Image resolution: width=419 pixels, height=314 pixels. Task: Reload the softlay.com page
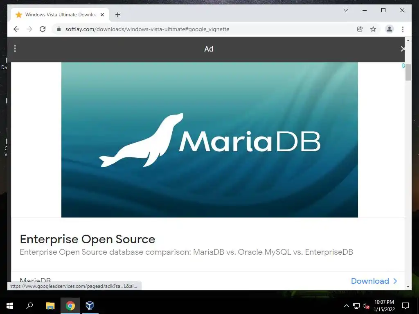point(43,29)
